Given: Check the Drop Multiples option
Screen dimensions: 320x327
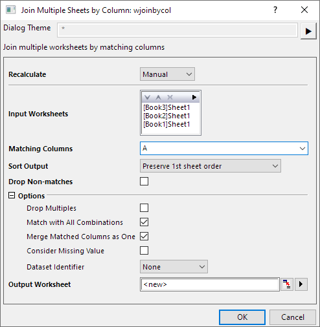Looking at the screenshot, I should point(144,208).
